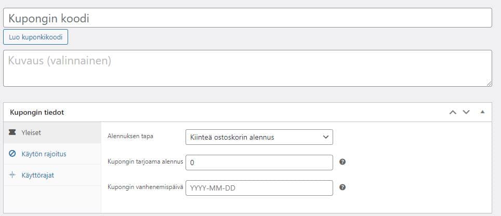Click the Kuvaus textarea resize handle

489,84
